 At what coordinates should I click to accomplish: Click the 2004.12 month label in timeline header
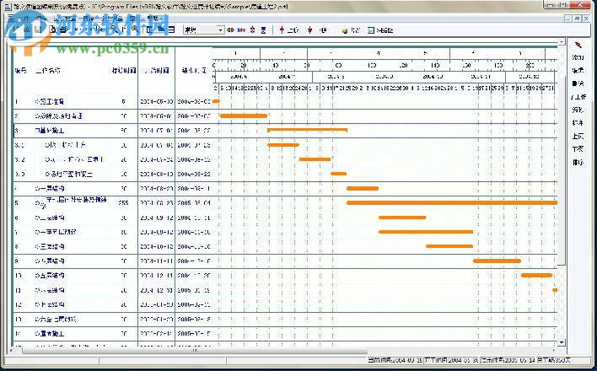(530, 77)
